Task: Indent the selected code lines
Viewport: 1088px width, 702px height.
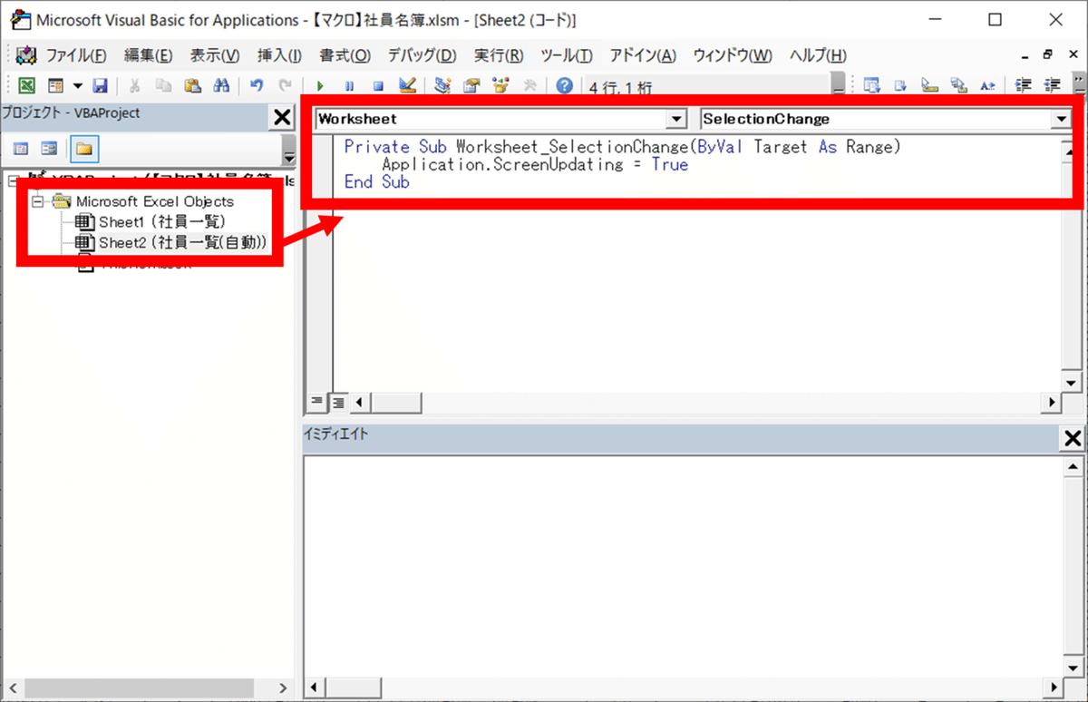Action: 1024,86
